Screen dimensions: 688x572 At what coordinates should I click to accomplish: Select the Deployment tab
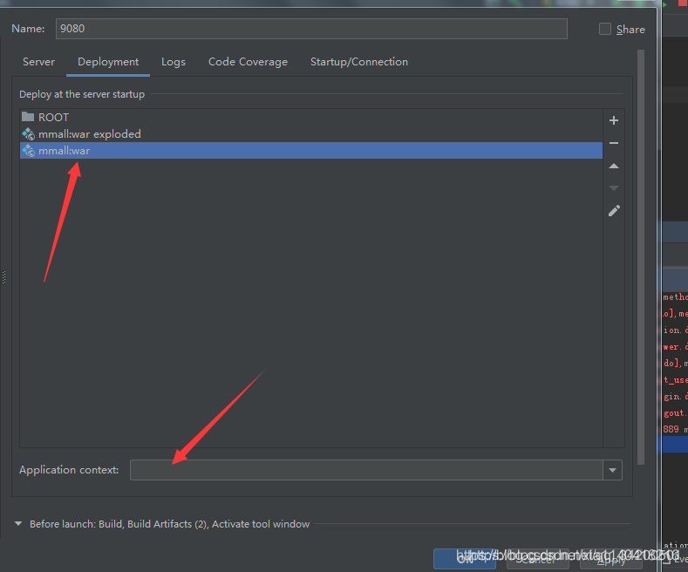click(x=108, y=62)
